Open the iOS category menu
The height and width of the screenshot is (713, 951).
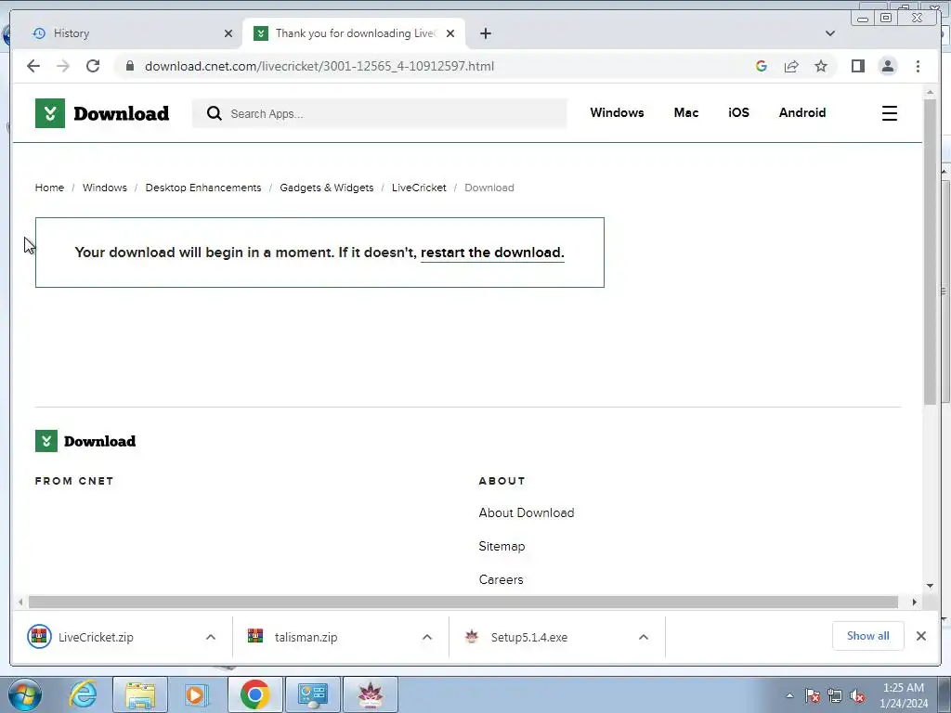tap(738, 112)
